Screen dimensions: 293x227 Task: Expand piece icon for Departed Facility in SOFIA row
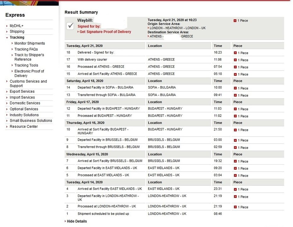point(235,88)
